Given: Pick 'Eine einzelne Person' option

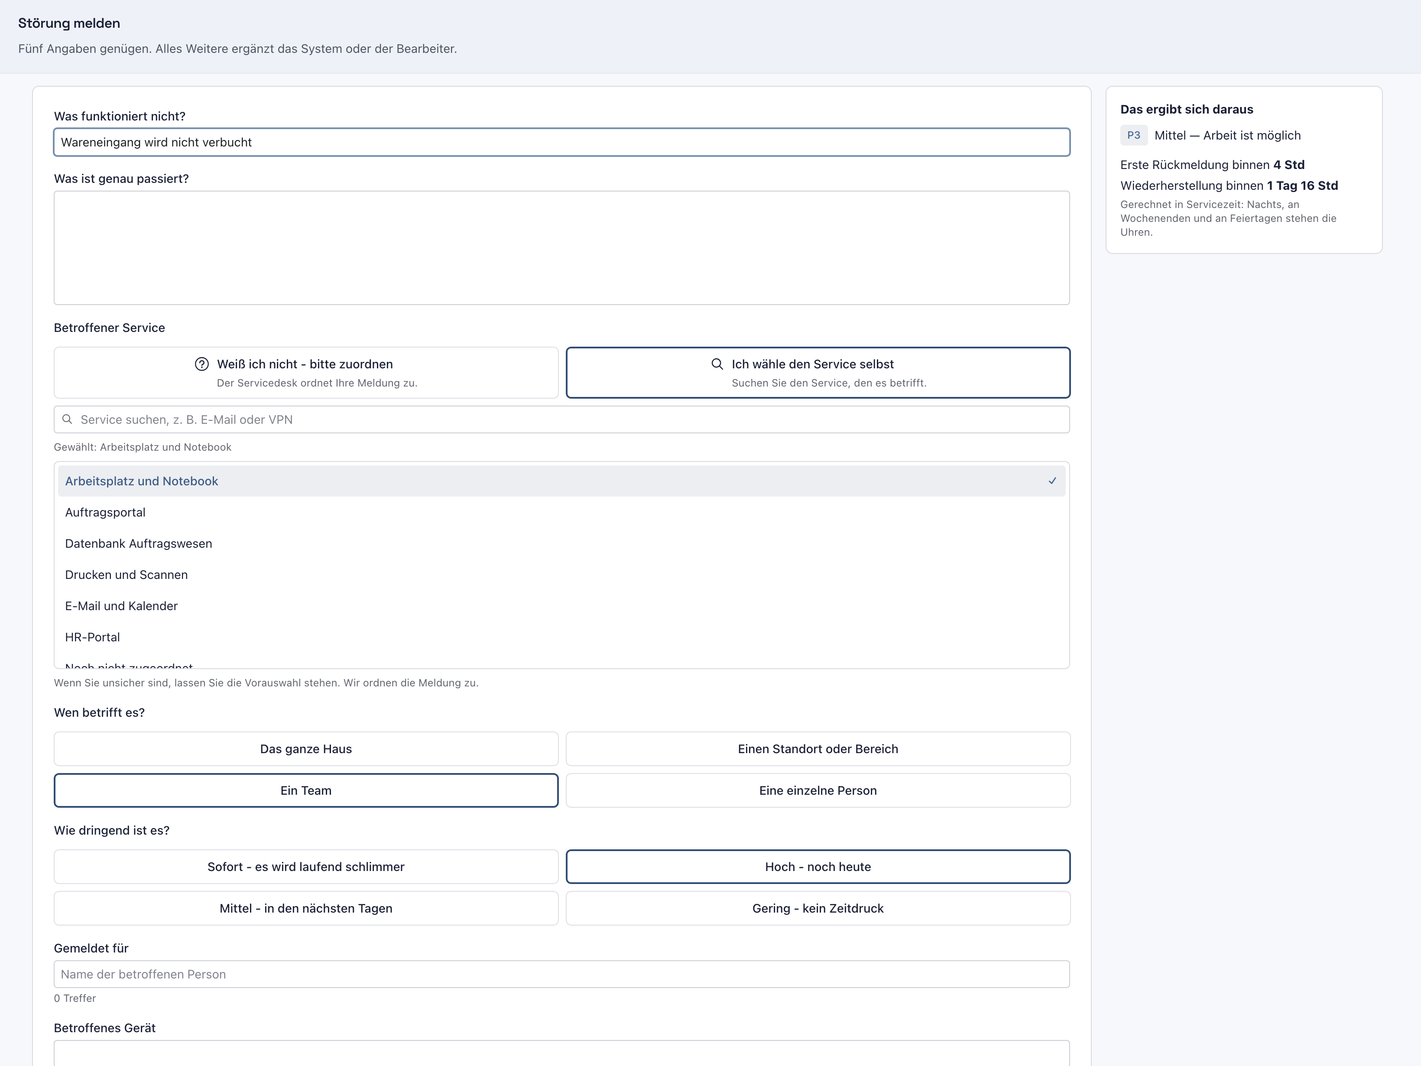Looking at the screenshot, I should [818, 790].
